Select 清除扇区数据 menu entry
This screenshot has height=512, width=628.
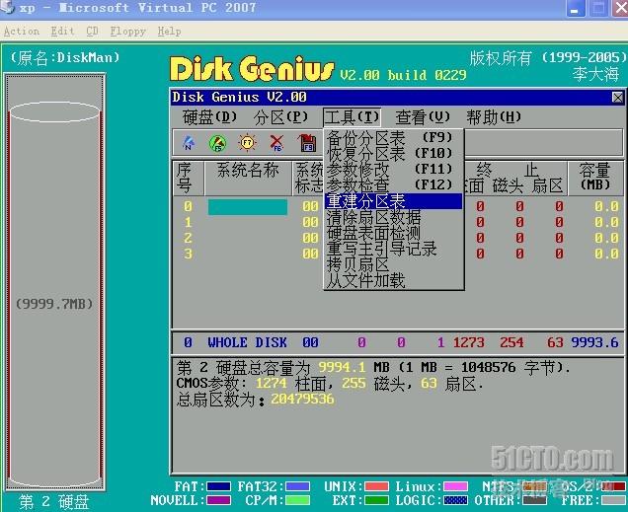393,217
